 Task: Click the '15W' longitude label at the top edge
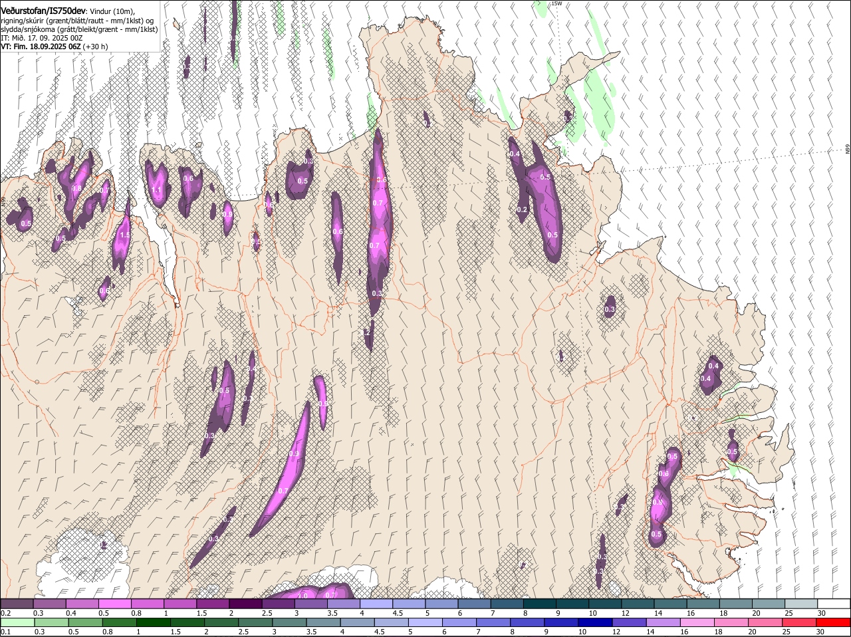click(557, 3)
